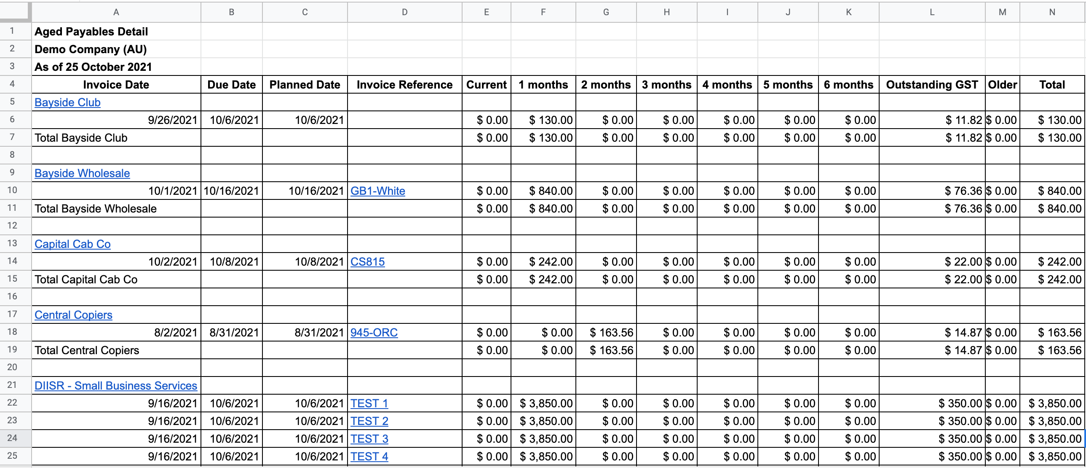Select column A header
This screenshot has width=1086, height=468.
click(116, 12)
